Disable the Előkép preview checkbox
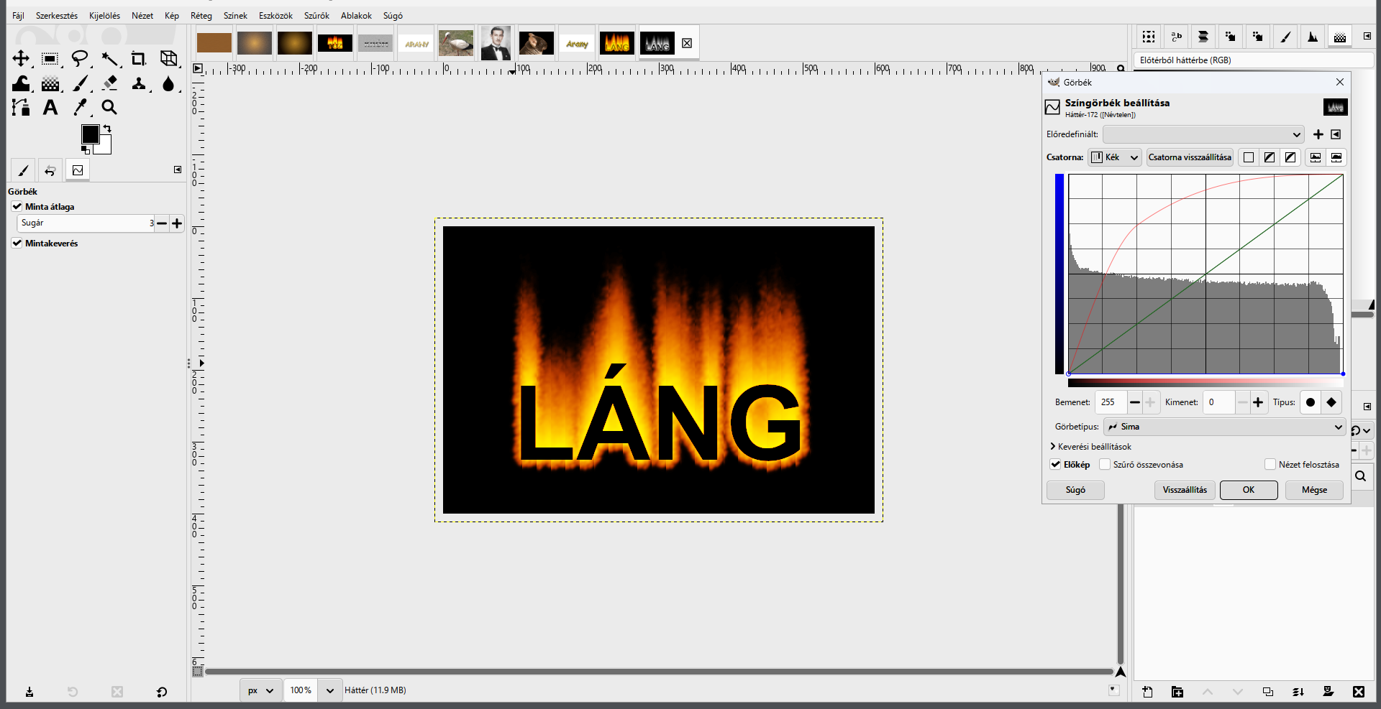The image size is (1381, 709). point(1055,465)
